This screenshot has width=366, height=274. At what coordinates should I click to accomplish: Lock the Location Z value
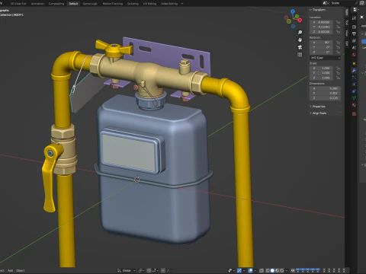coord(338,32)
